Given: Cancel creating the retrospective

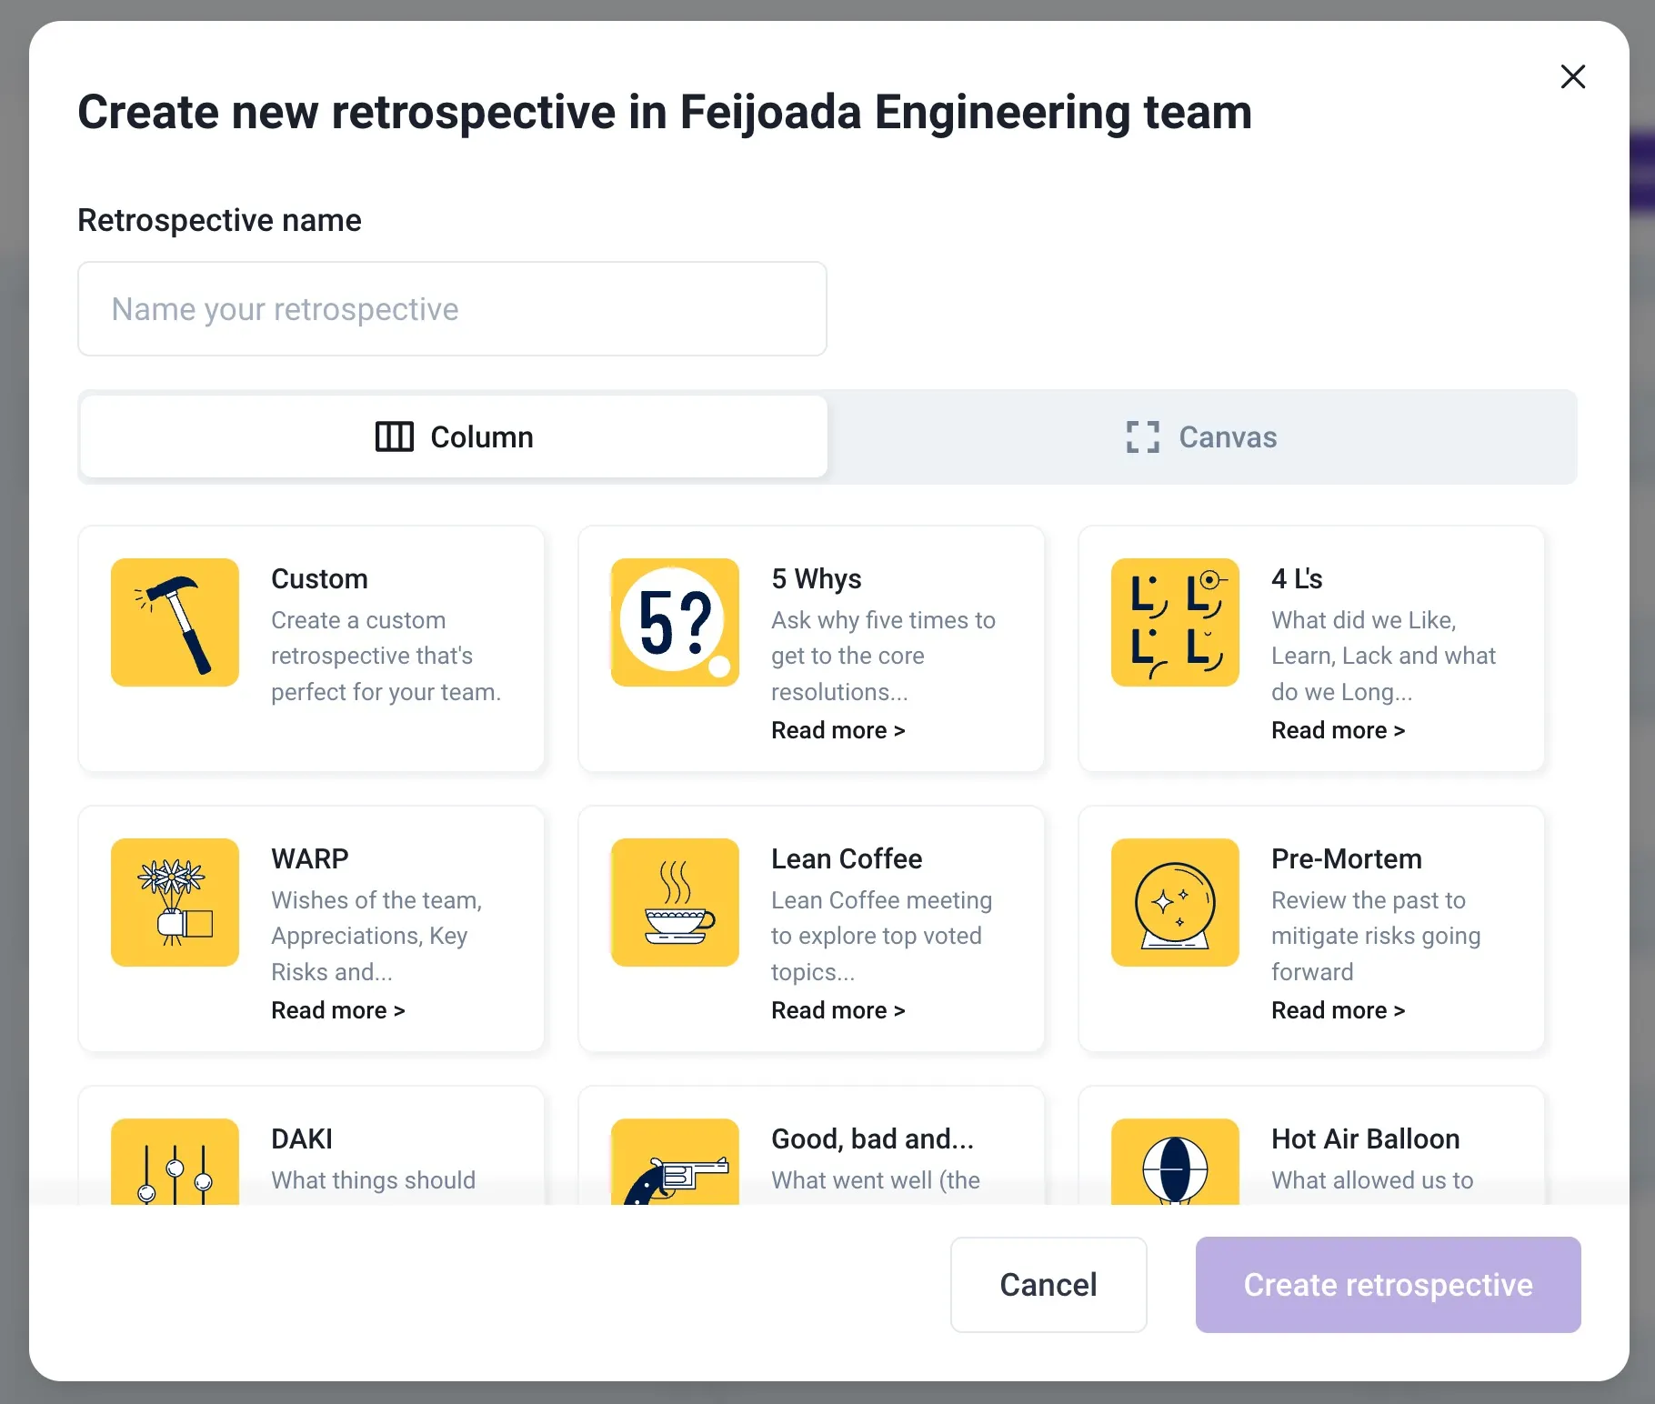Looking at the screenshot, I should tap(1048, 1285).
